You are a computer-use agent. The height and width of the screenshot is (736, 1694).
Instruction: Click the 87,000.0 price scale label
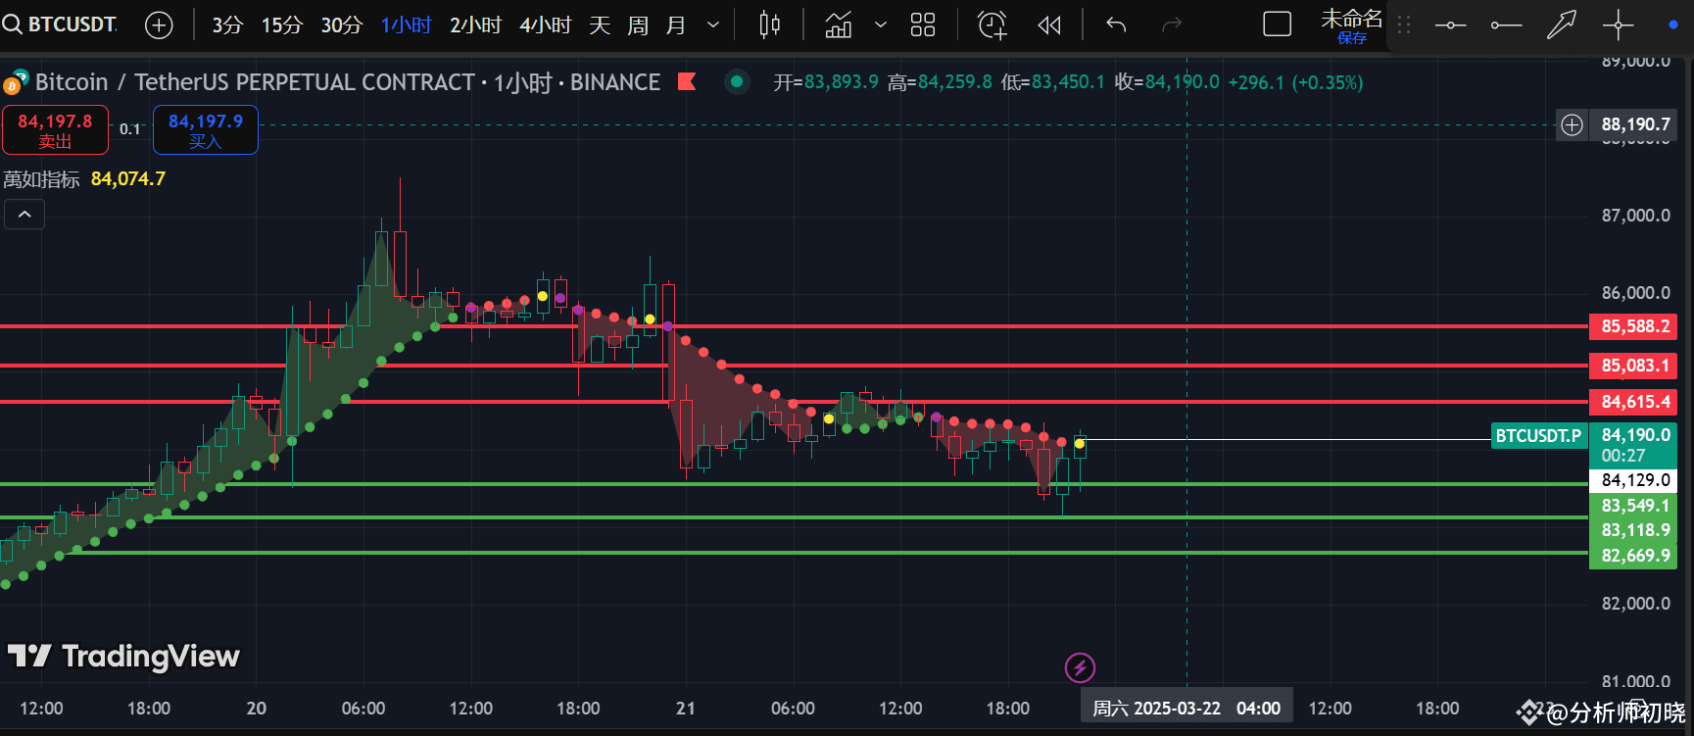click(x=1635, y=216)
